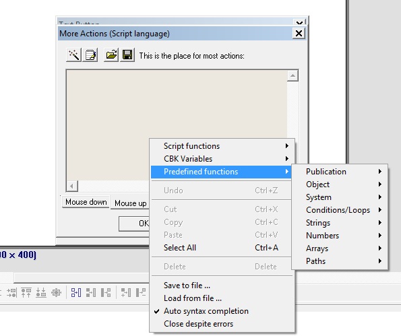Click the four-arrows center alignment icon
401x336 pixels.
(x=56, y=292)
